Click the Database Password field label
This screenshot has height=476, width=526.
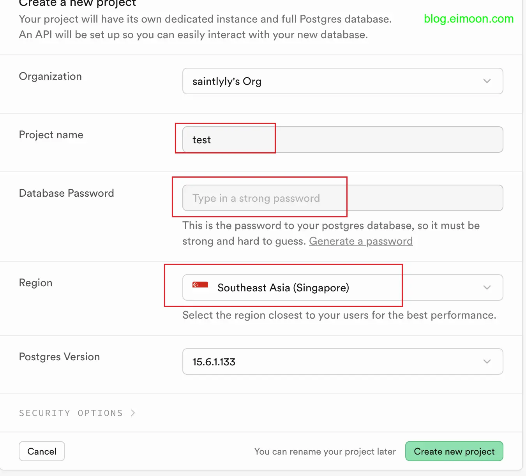point(66,193)
